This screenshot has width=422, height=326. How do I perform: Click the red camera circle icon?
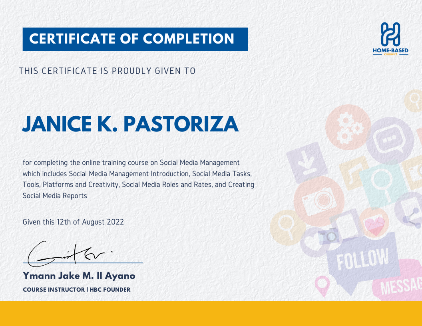319,201
